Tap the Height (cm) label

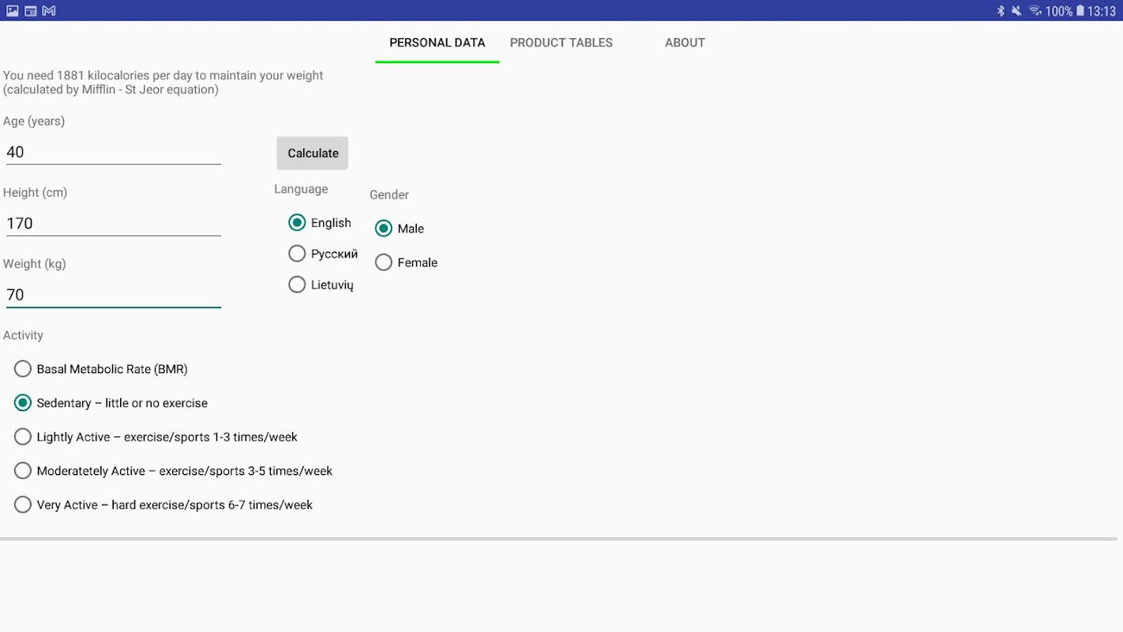35,192
